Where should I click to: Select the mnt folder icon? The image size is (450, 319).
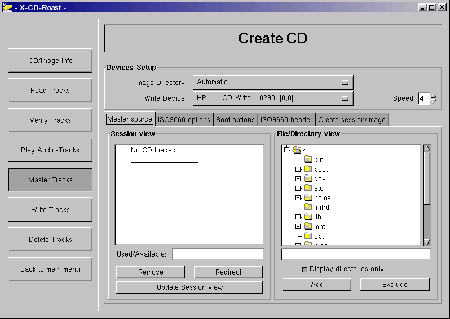[308, 226]
